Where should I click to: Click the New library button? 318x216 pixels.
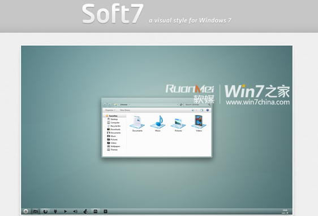click(125, 110)
